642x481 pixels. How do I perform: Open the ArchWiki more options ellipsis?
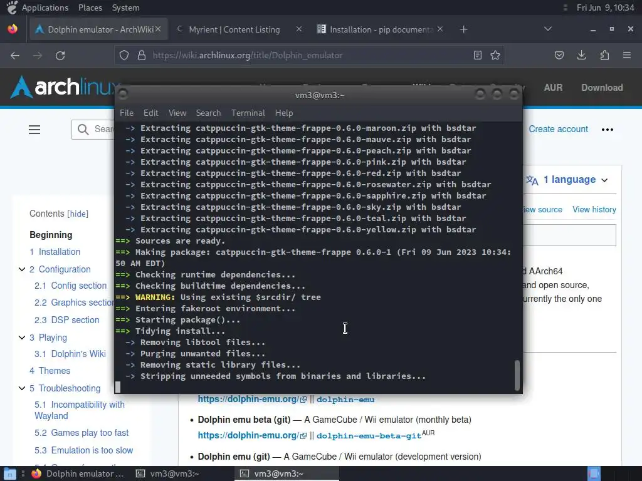[607, 130]
